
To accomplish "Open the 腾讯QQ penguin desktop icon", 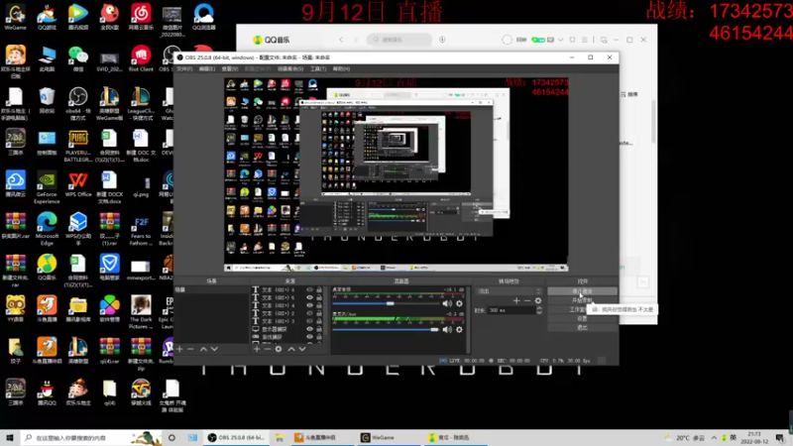I will 47,392.
